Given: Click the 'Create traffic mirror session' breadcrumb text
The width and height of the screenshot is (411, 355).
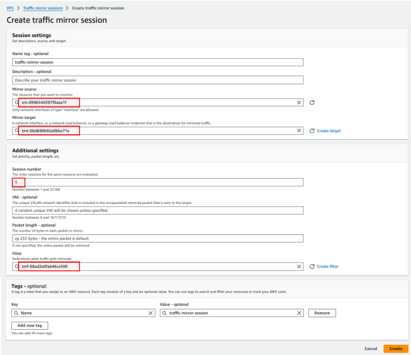Looking at the screenshot, I should pos(98,8).
